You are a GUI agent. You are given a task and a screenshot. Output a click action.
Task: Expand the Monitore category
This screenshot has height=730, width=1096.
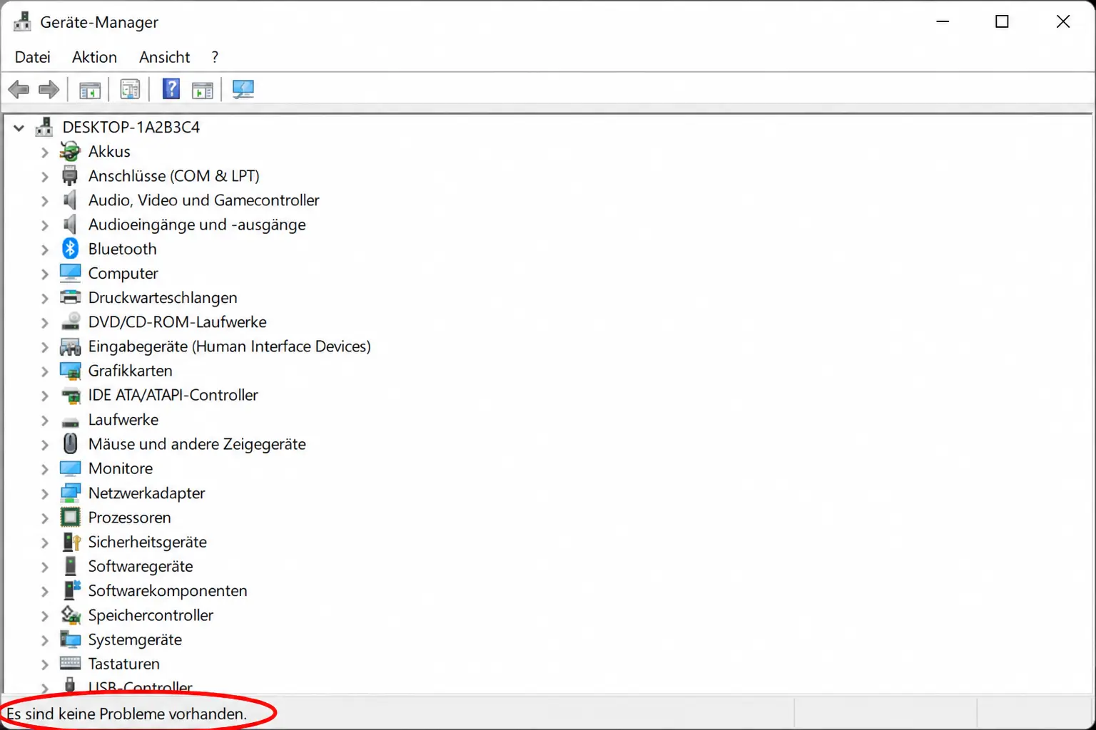point(45,469)
